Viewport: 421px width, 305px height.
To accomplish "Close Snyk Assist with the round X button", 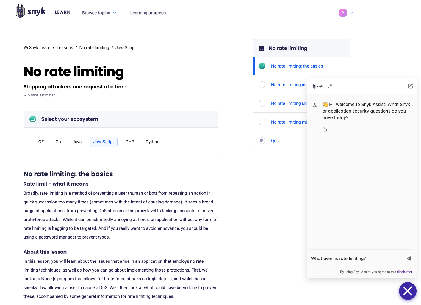I will click(408, 291).
